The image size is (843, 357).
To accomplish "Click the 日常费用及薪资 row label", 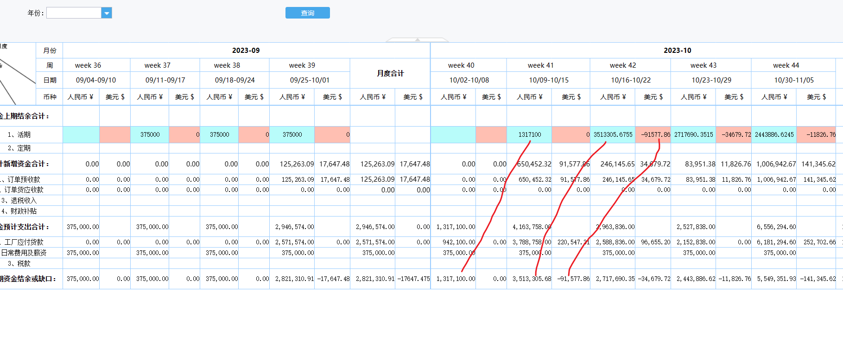I will (x=24, y=253).
